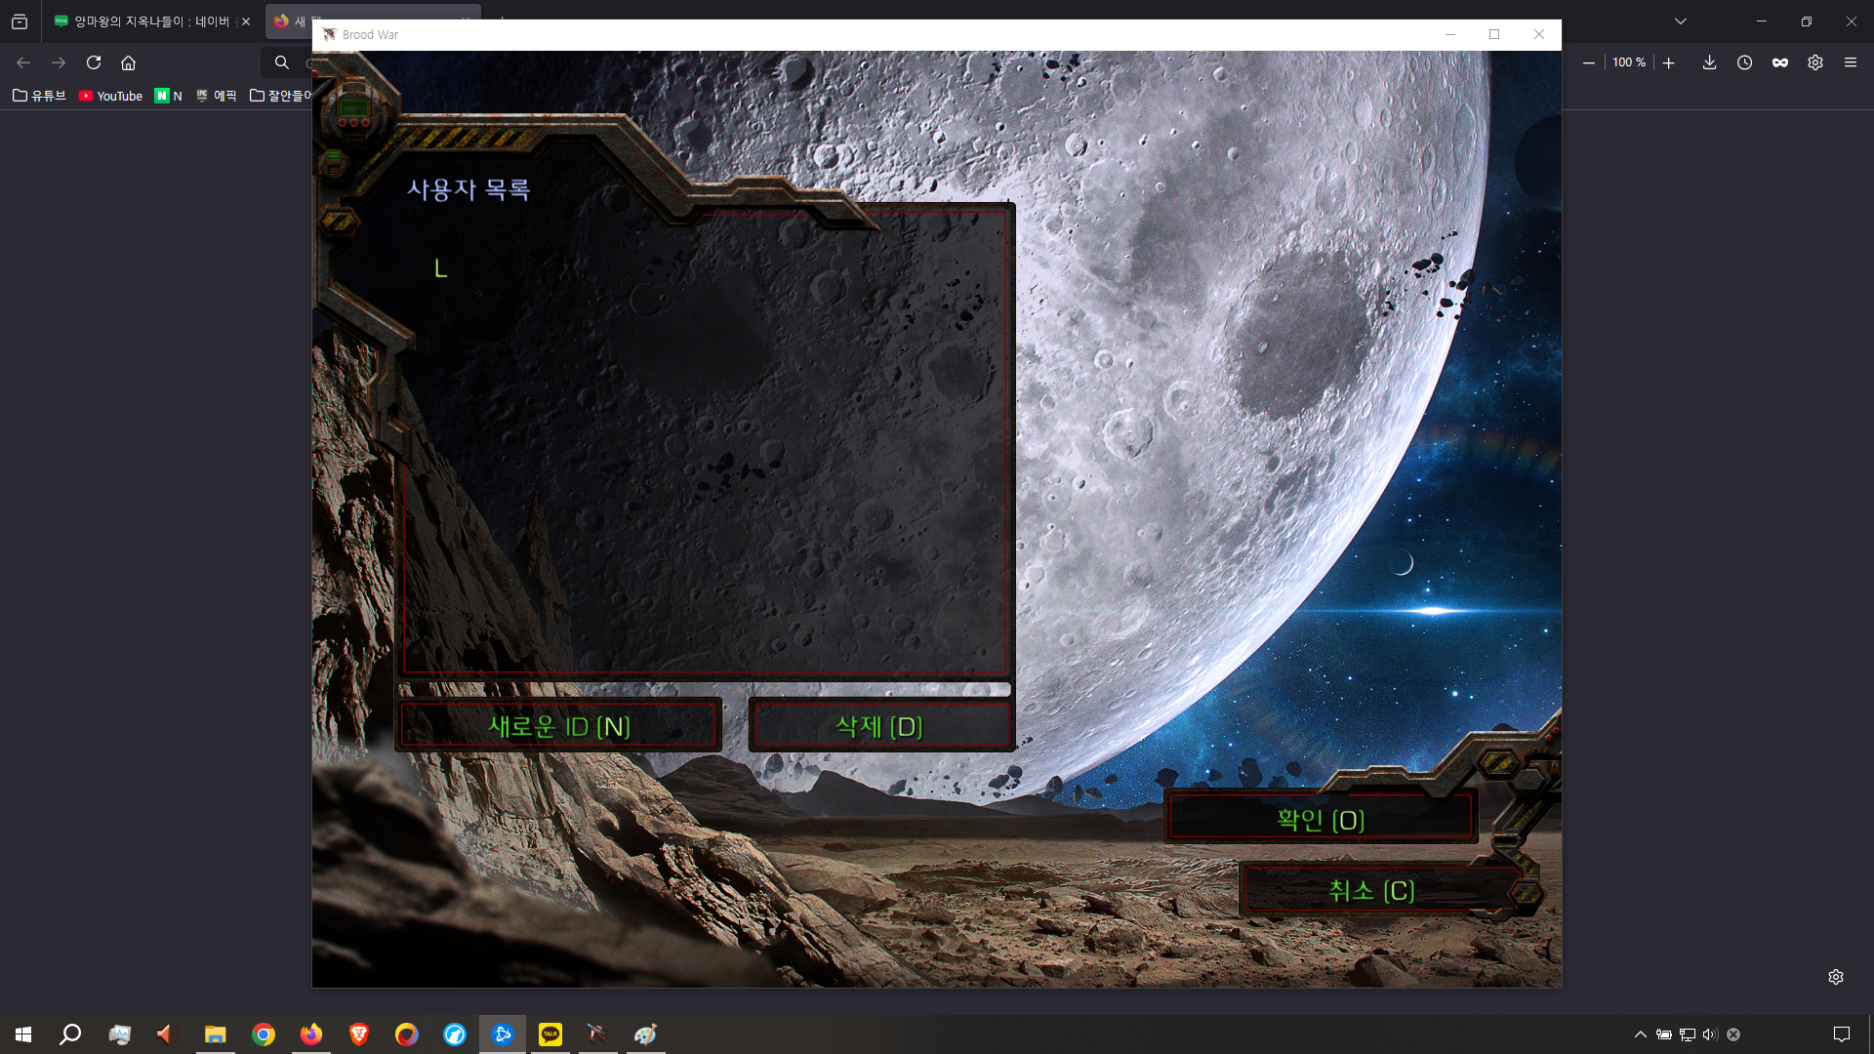Close the 양마왕의 지옥나들이 tab
Screen dimensions: 1874x1054
click(246, 21)
